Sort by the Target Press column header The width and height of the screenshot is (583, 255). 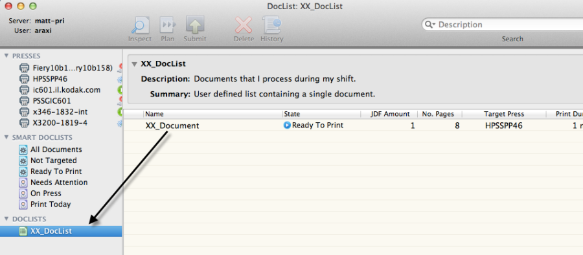[504, 114]
